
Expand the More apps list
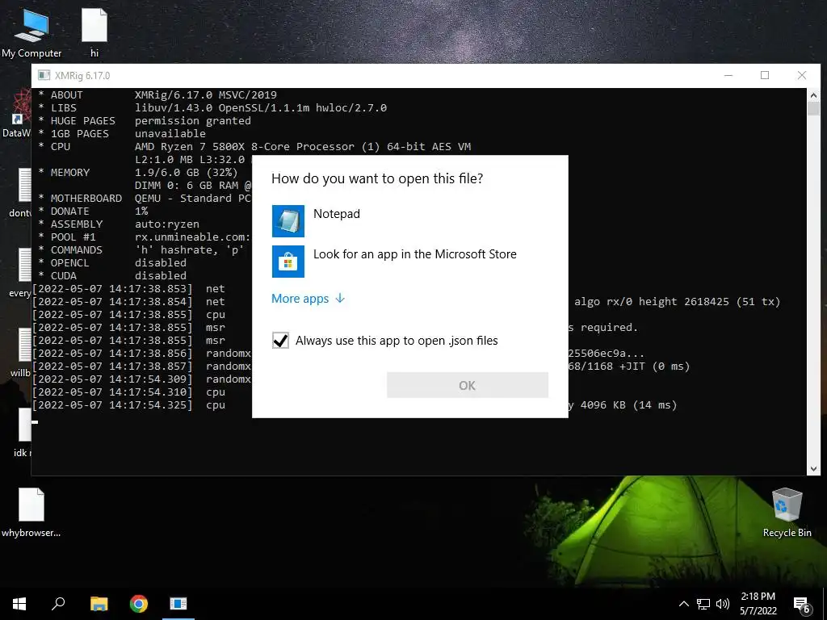[x=308, y=299]
